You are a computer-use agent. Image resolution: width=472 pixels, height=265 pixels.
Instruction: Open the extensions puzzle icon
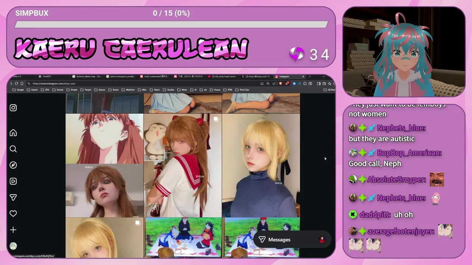tap(305, 84)
